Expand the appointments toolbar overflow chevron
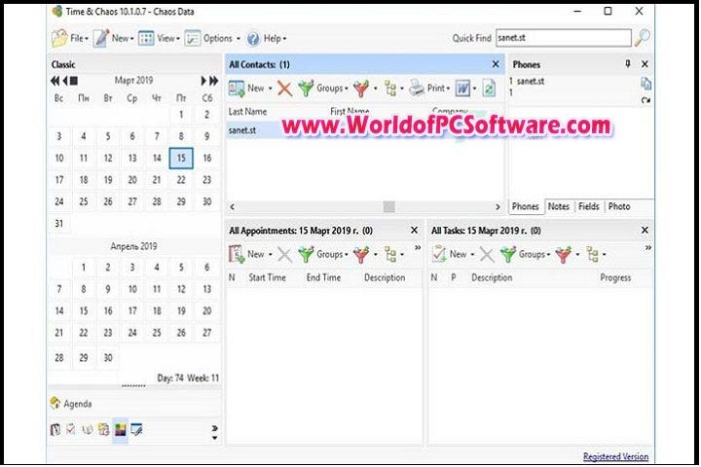 coord(418,247)
